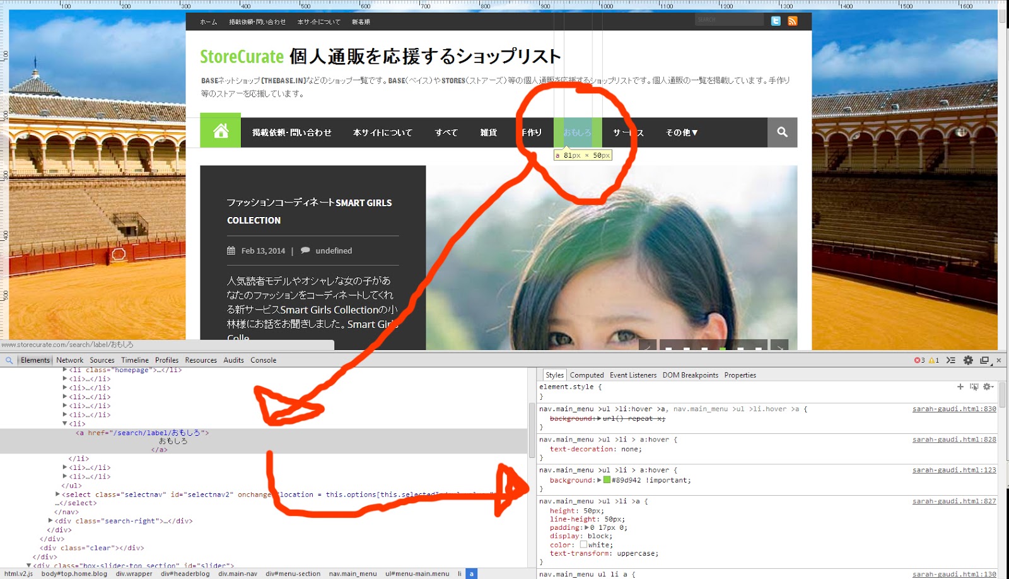Add a new style rule with plus icon
This screenshot has width=1009, height=579.
pos(960,387)
